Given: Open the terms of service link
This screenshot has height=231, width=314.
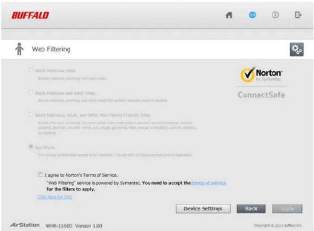Looking at the screenshot, I should [x=209, y=183].
